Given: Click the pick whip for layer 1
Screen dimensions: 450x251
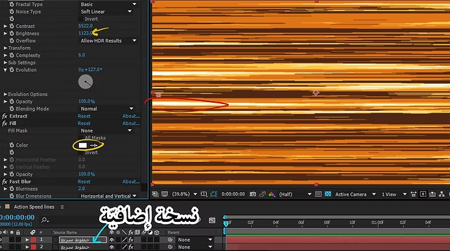Looking at the screenshot, I should pos(170,239).
